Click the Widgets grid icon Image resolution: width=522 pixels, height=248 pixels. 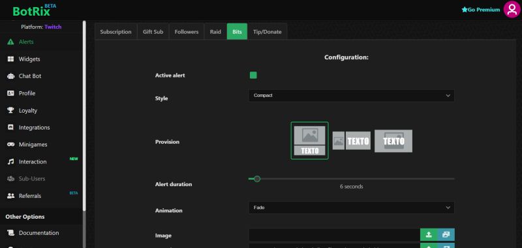point(10,59)
